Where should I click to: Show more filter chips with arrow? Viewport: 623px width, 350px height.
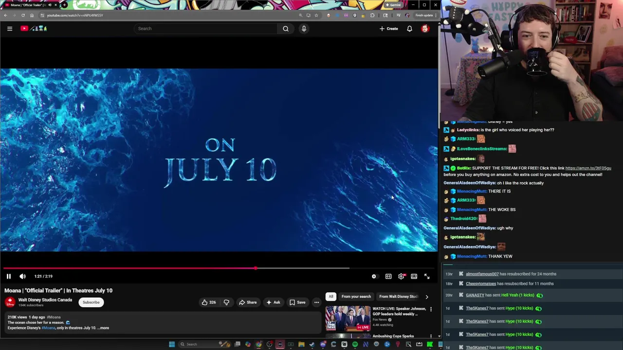pos(427,297)
